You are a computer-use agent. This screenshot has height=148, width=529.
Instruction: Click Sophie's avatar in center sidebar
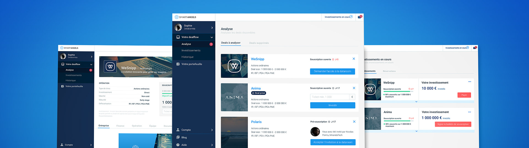pyautogui.click(x=178, y=27)
